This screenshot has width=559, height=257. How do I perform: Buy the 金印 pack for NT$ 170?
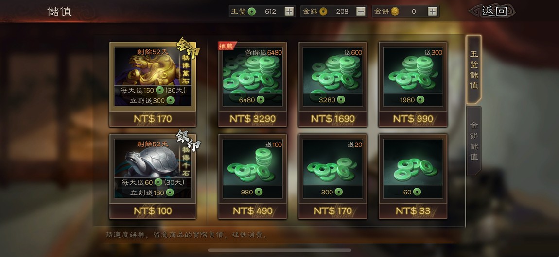(153, 119)
